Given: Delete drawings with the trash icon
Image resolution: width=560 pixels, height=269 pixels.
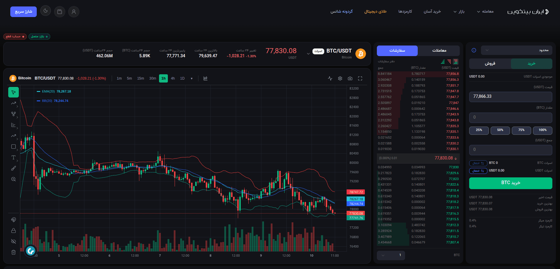Looking at the screenshot, I should click(x=14, y=252).
